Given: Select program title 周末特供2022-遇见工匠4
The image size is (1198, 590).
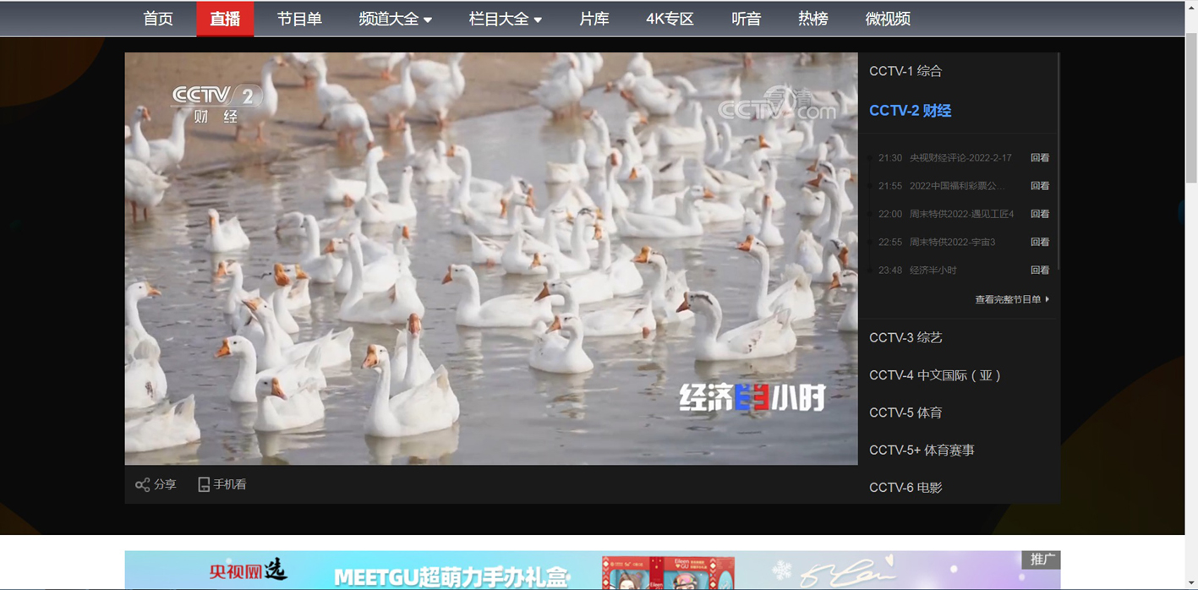Looking at the screenshot, I should click(961, 214).
